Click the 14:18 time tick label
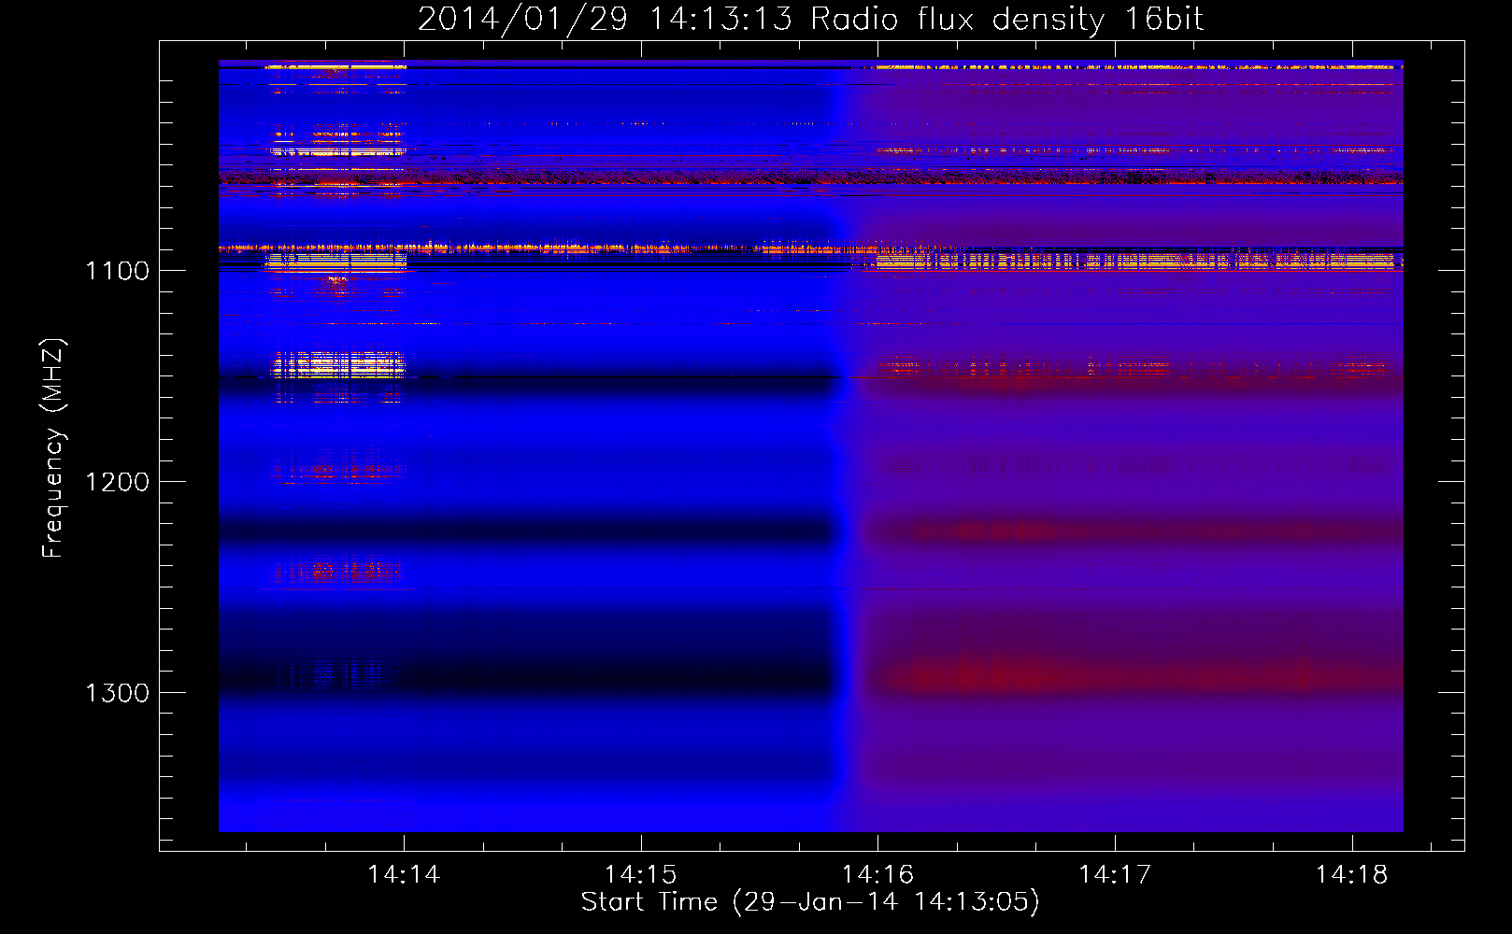Image resolution: width=1512 pixels, height=934 pixels. tap(1352, 874)
